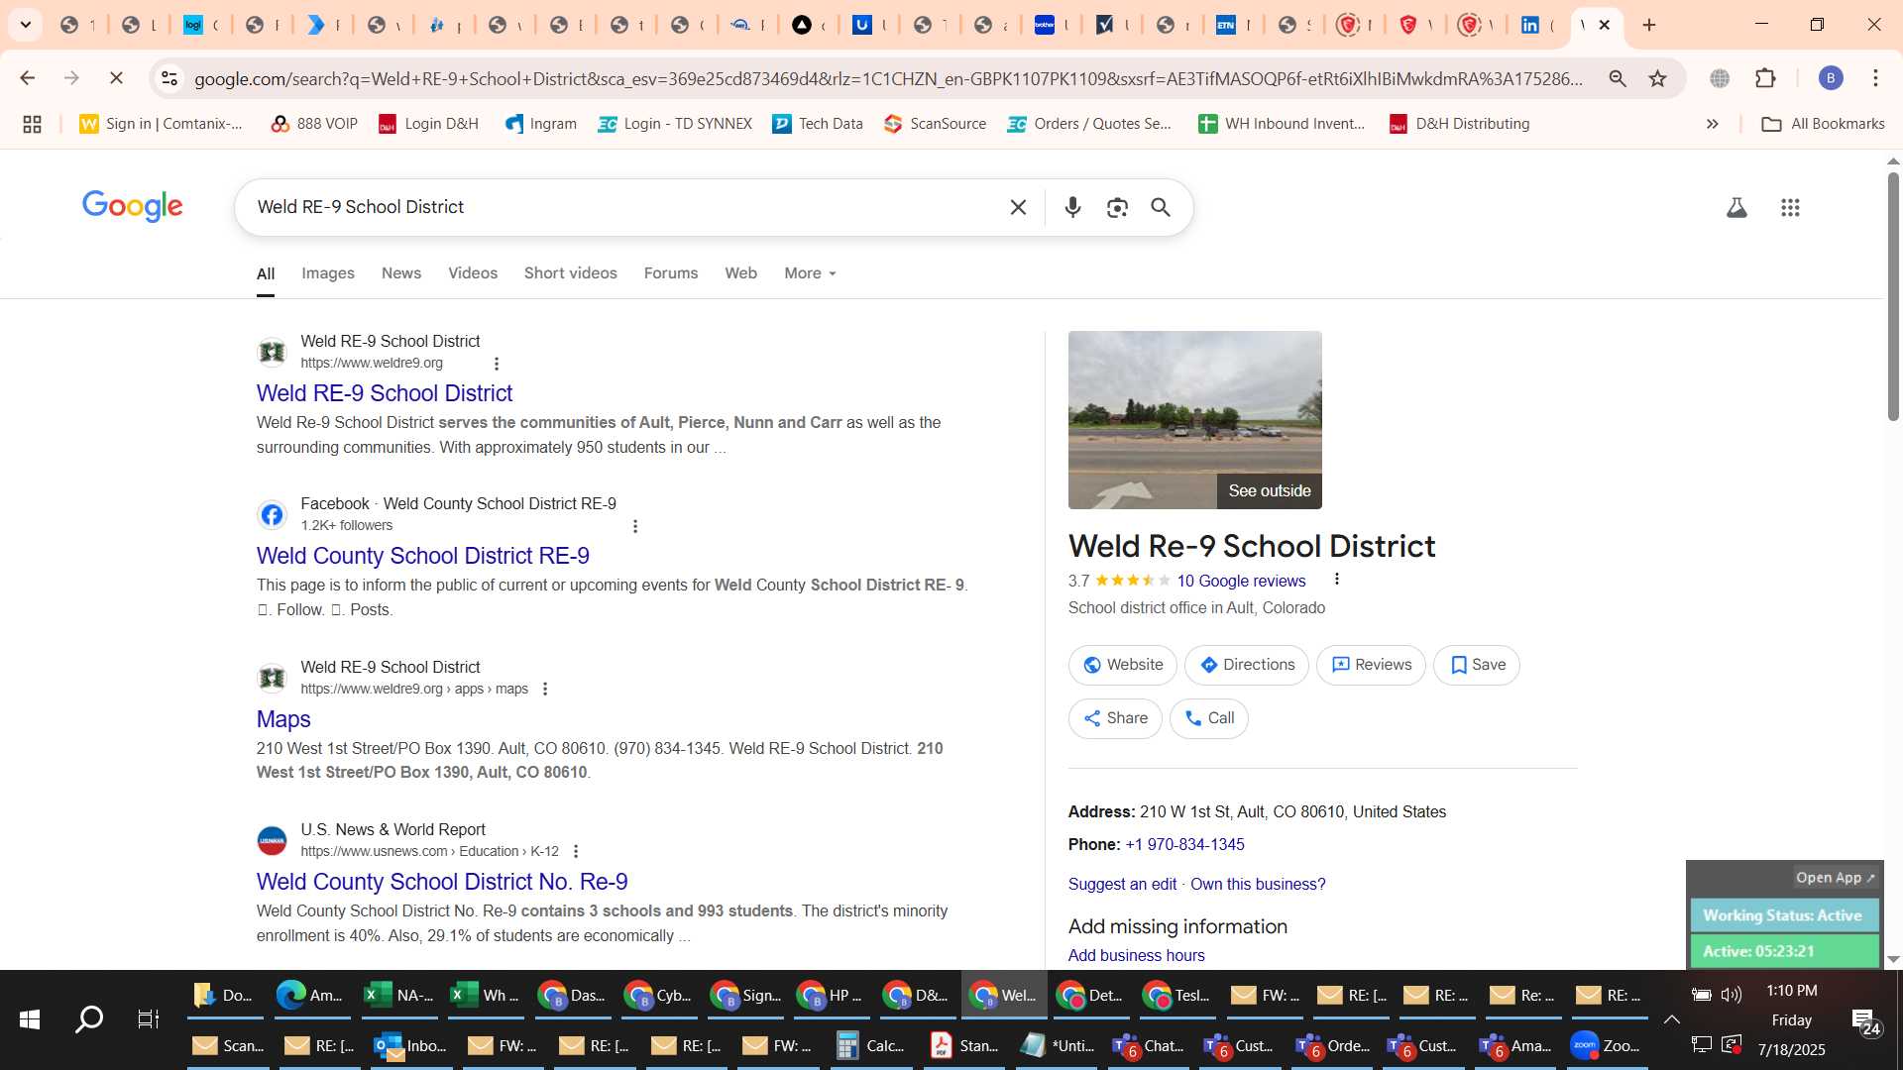Open All Bookmarks folder

click(x=1823, y=124)
